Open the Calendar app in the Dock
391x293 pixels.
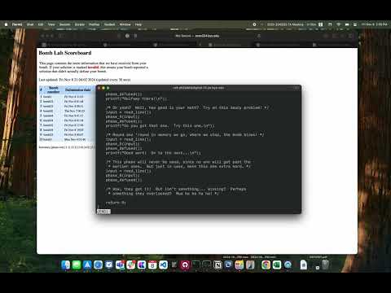[152, 265]
